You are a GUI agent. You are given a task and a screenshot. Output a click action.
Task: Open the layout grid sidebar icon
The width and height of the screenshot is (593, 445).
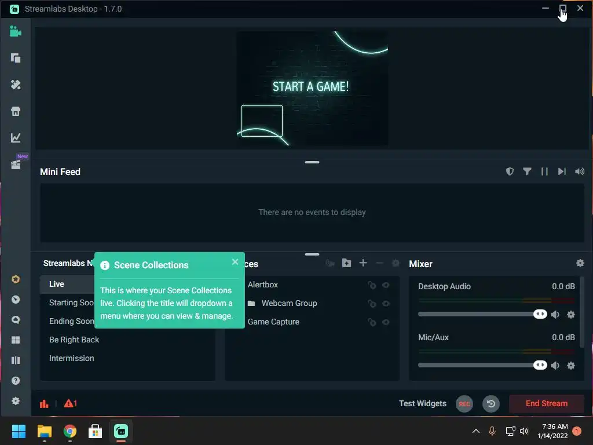point(16,340)
